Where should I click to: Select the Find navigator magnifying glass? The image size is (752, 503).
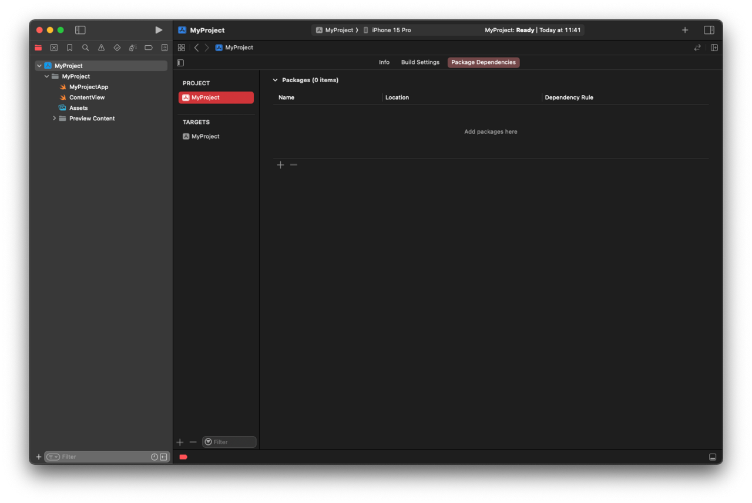85,48
